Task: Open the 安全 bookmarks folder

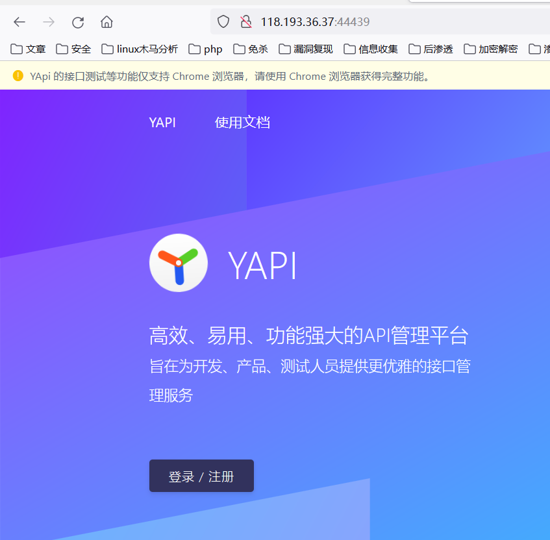Action: pos(73,49)
